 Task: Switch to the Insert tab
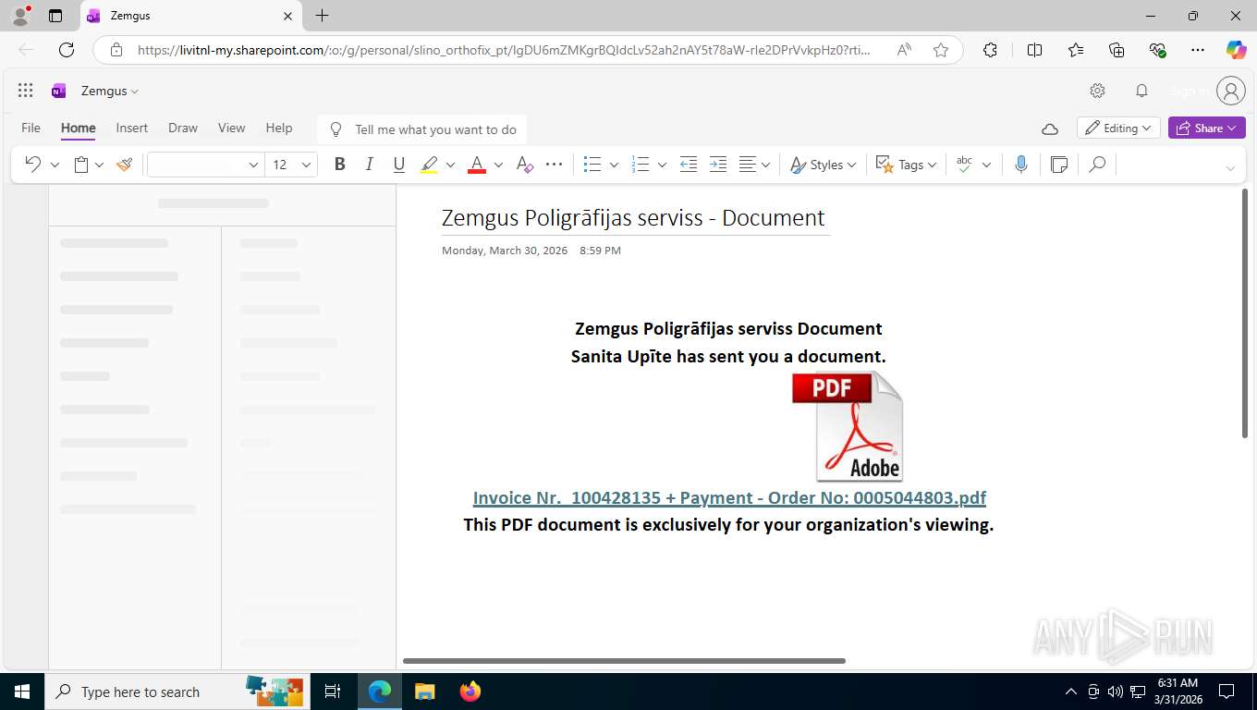pyautogui.click(x=132, y=128)
